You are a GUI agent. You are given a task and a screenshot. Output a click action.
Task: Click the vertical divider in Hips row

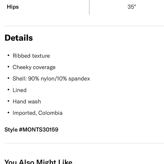[x=89, y=7]
